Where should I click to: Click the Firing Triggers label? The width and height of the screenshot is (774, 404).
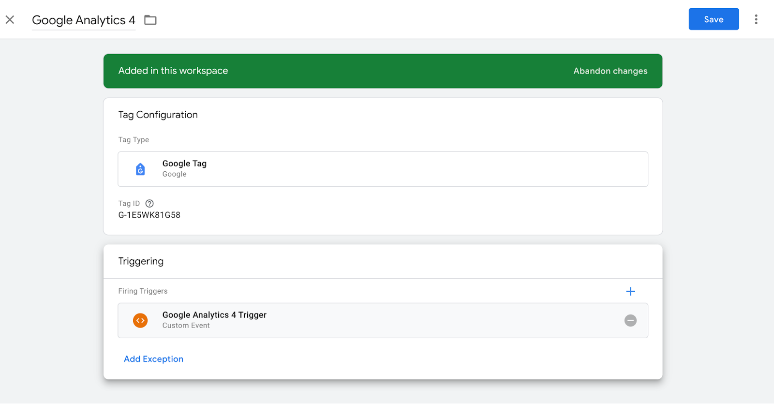coord(143,291)
